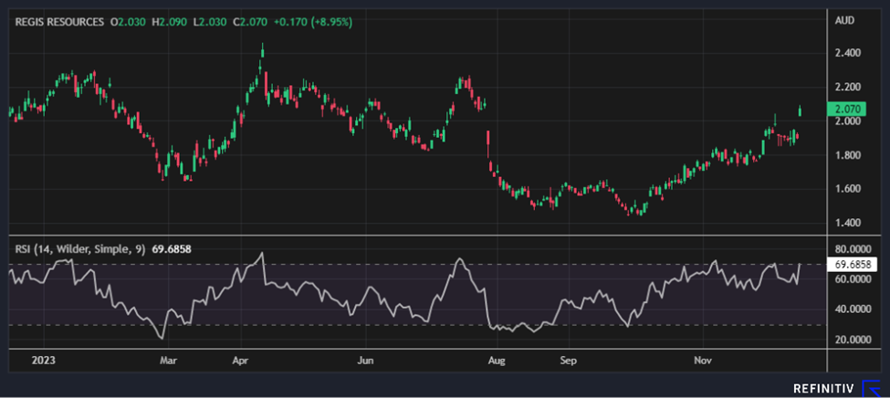
Task: Click the 2.400 price axis label
Action: (848, 53)
